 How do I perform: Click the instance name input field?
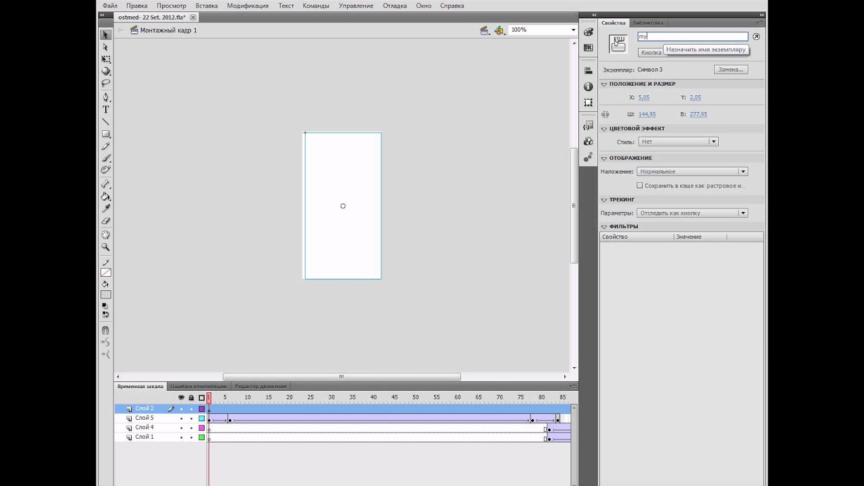pyautogui.click(x=693, y=36)
